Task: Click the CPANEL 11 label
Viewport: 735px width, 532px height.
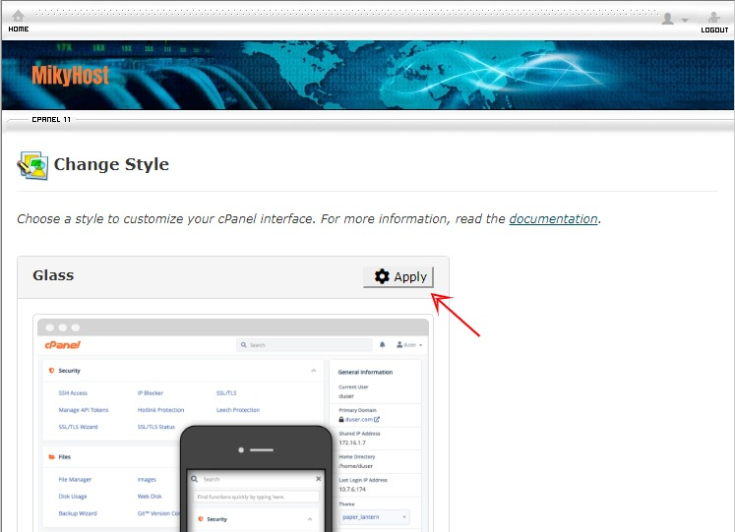Action: point(51,119)
